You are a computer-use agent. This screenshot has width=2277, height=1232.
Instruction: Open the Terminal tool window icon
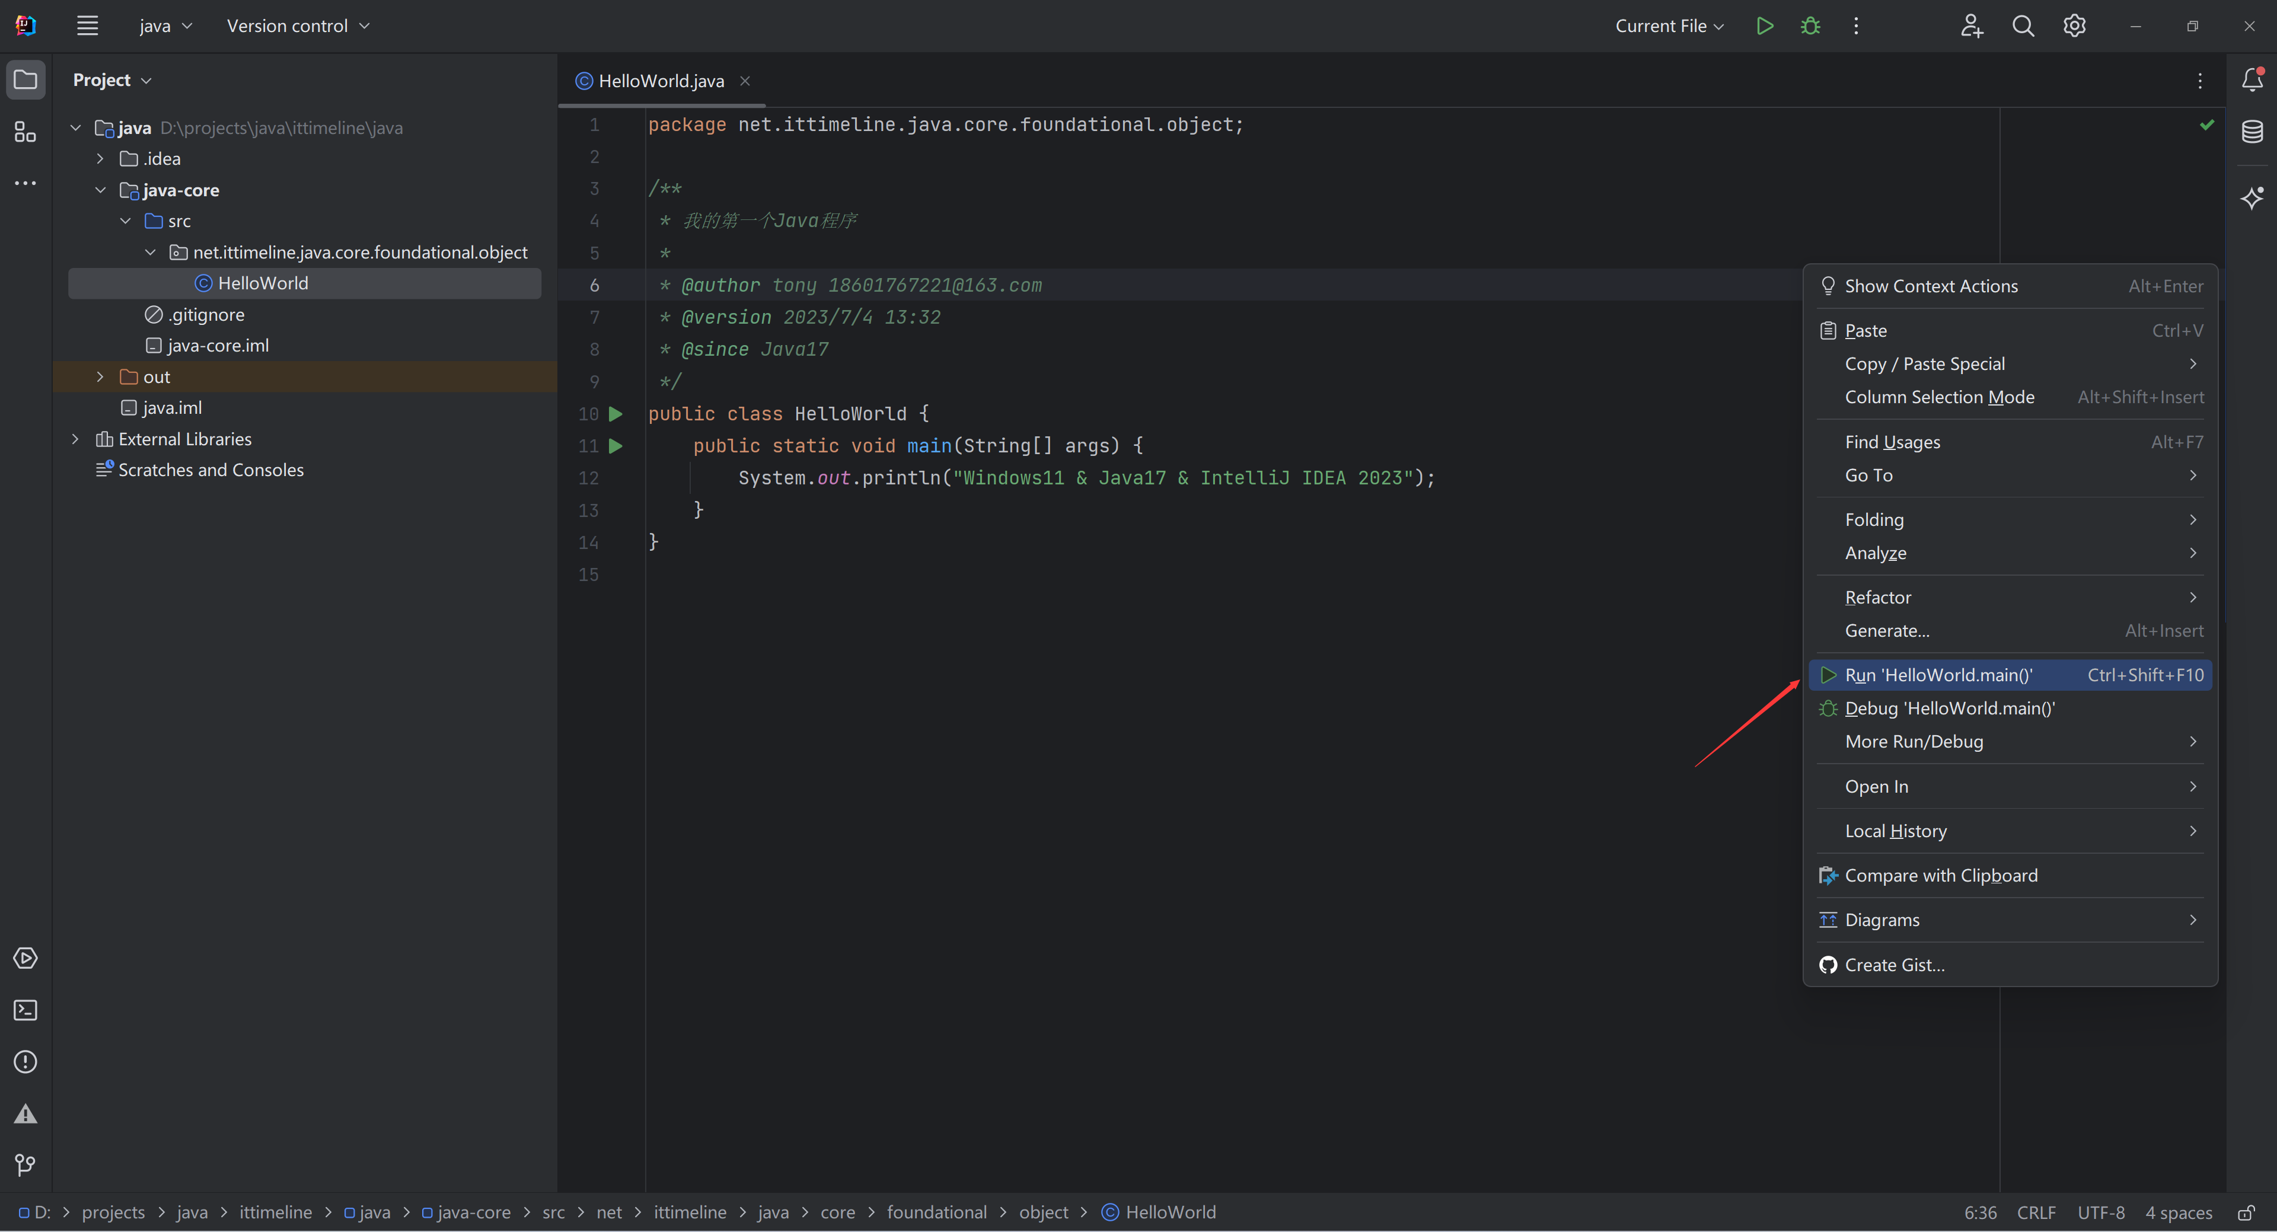tap(25, 1010)
